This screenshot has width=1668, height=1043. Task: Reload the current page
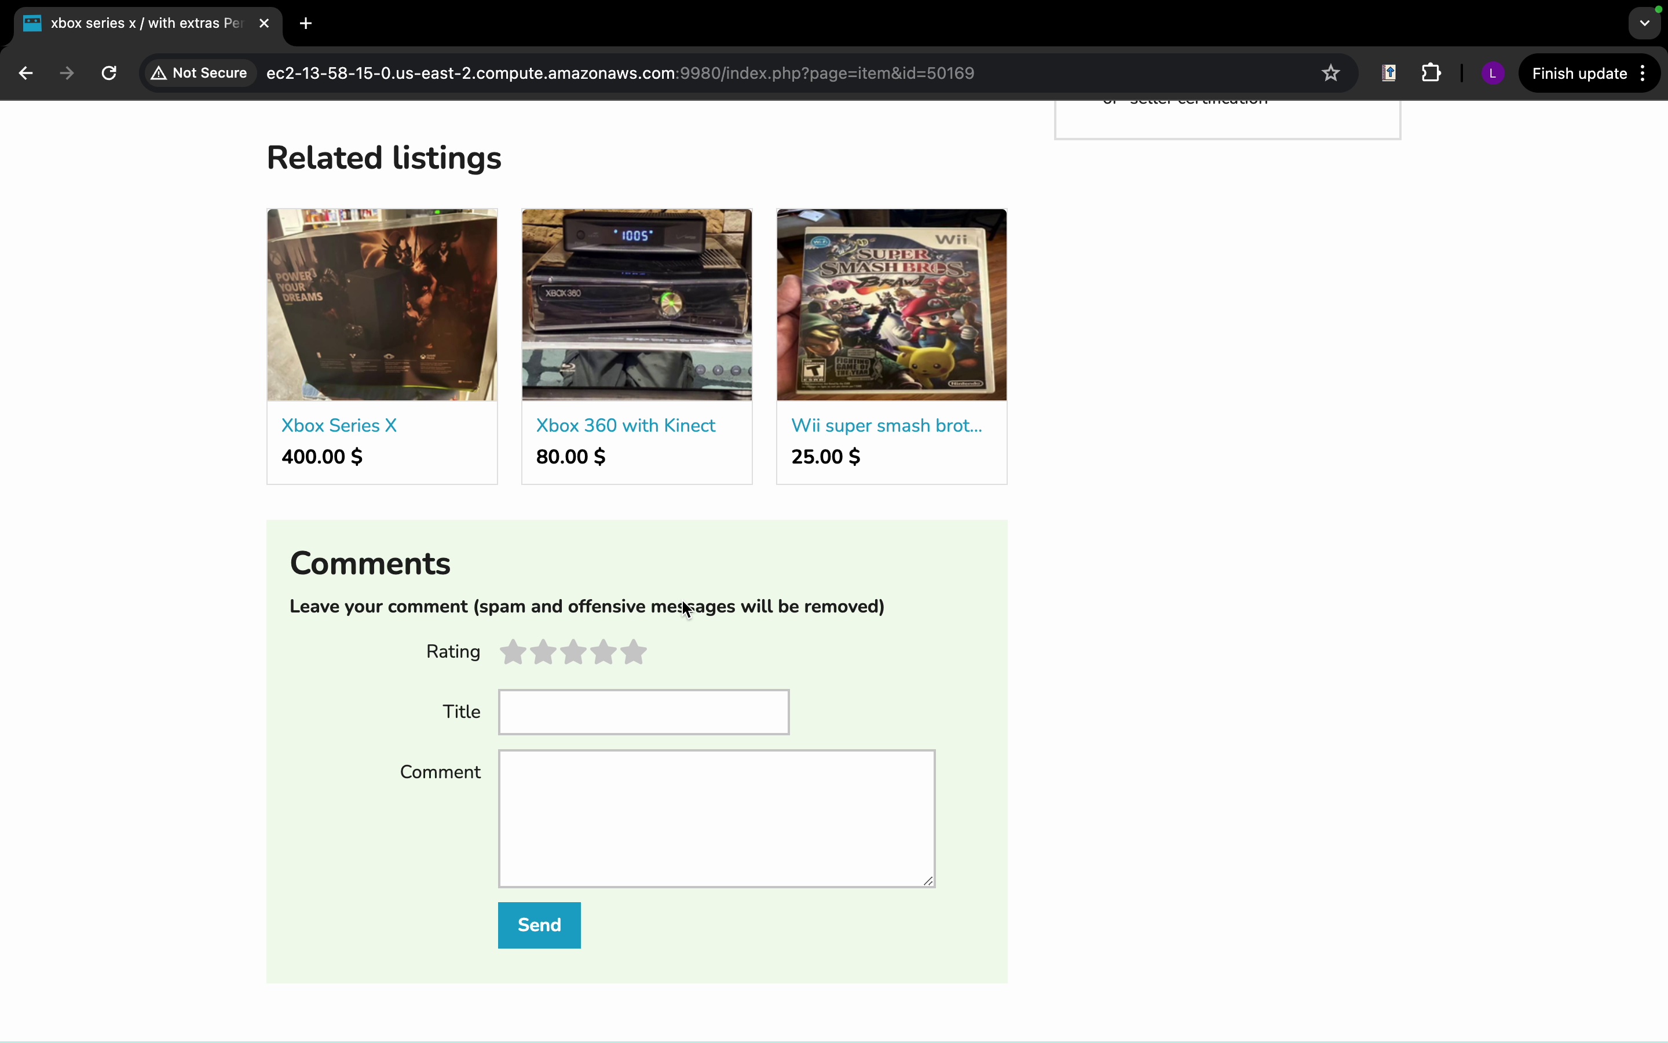point(109,73)
